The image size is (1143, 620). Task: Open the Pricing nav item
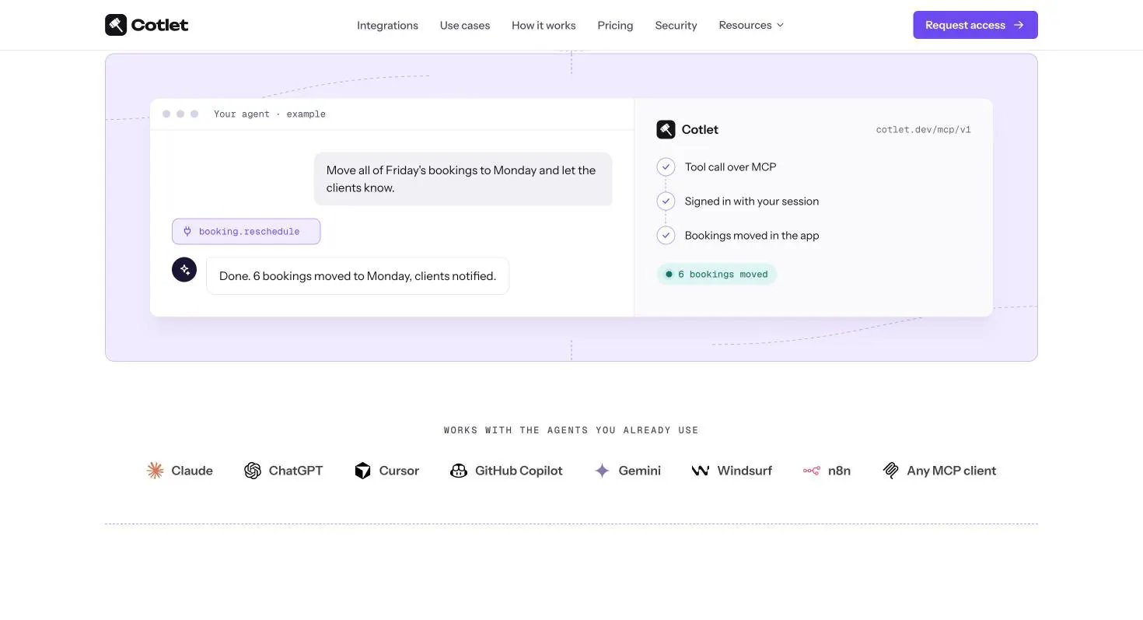click(615, 26)
